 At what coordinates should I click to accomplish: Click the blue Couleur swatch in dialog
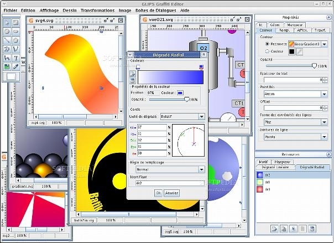(180, 93)
